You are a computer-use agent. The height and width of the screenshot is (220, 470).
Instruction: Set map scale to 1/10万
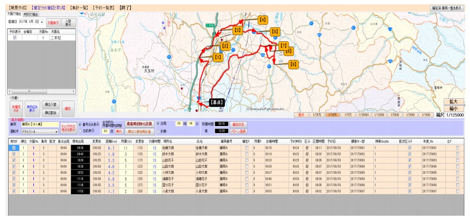(x=332, y=115)
